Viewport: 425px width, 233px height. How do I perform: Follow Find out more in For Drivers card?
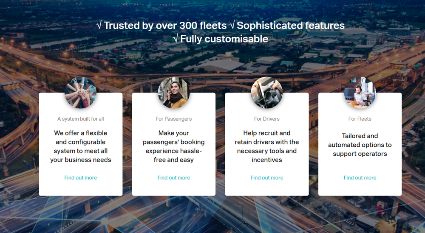(x=267, y=178)
